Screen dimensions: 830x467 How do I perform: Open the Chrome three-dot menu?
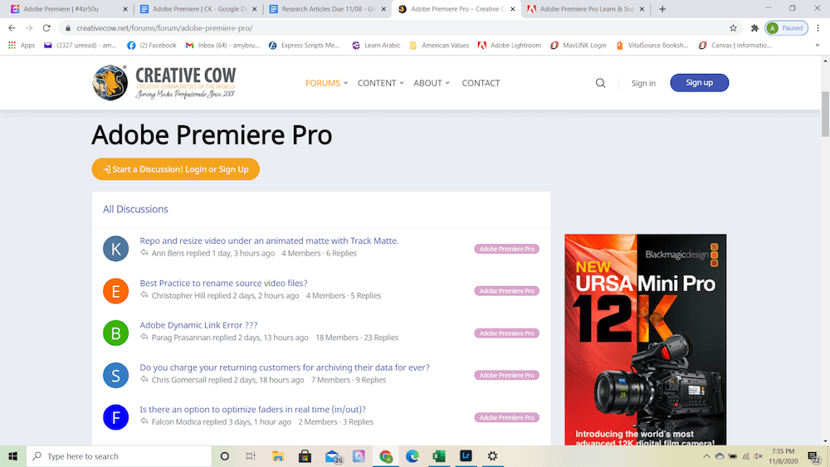tap(818, 28)
